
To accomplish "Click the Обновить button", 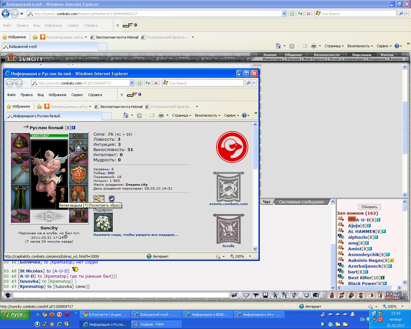I will [369, 207].
